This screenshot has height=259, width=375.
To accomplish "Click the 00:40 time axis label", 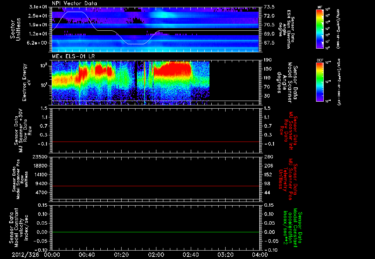I will pyautogui.click(x=86, y=255).
